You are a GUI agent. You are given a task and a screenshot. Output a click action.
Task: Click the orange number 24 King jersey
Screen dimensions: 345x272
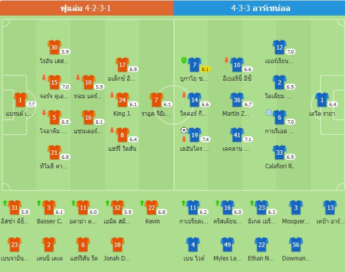[x=122, y=100]
